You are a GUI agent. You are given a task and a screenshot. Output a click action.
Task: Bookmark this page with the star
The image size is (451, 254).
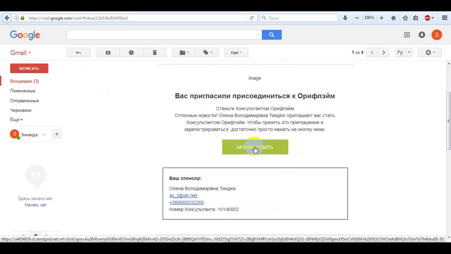coord(405,18)
